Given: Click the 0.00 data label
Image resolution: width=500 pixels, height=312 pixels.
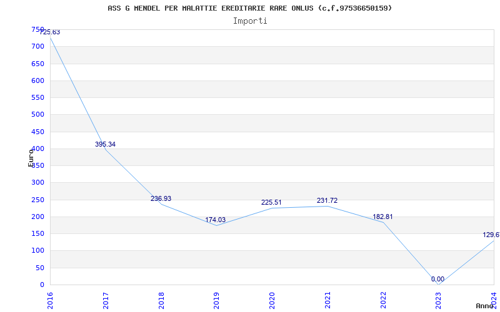Looking at the screenshot, I should [437, 279].
